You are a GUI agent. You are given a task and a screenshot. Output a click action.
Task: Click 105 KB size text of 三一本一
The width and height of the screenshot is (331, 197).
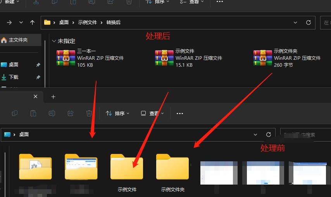coord(85,65)
